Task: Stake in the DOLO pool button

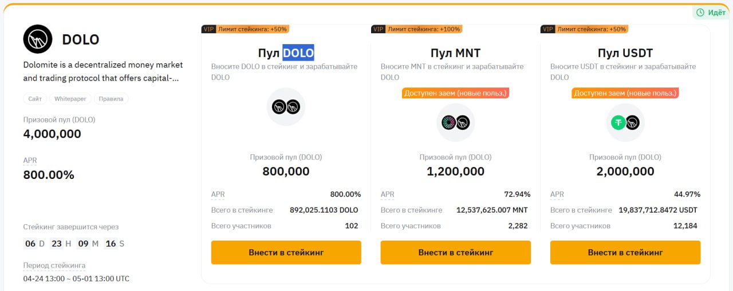Action: [x=286, y=252]
